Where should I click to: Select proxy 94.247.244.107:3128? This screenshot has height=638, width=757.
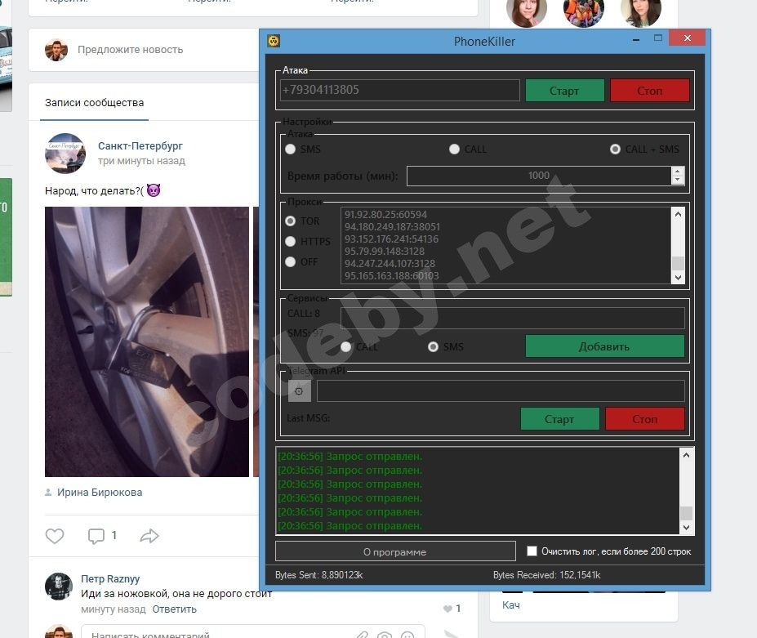[390, 264]
